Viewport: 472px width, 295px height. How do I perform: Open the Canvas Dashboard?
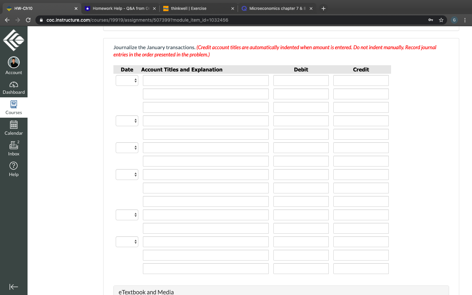pos(13,88)
